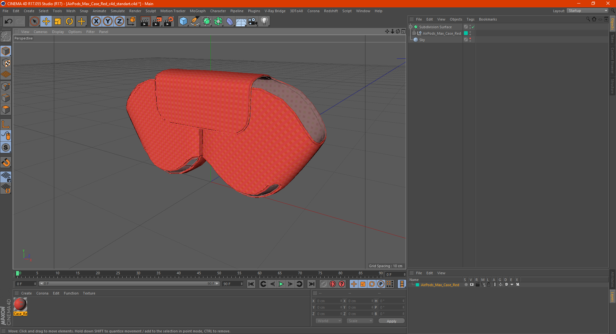The width and height of the screenshot is (616, 334).
Task: Open Edit Render Settings icon
Action: [169, 22]
